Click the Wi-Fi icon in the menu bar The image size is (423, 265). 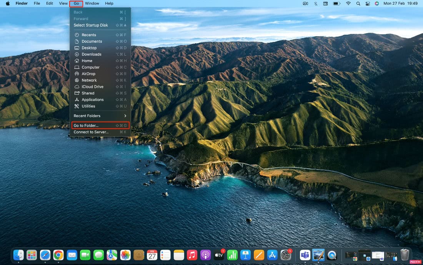point(348,3)
